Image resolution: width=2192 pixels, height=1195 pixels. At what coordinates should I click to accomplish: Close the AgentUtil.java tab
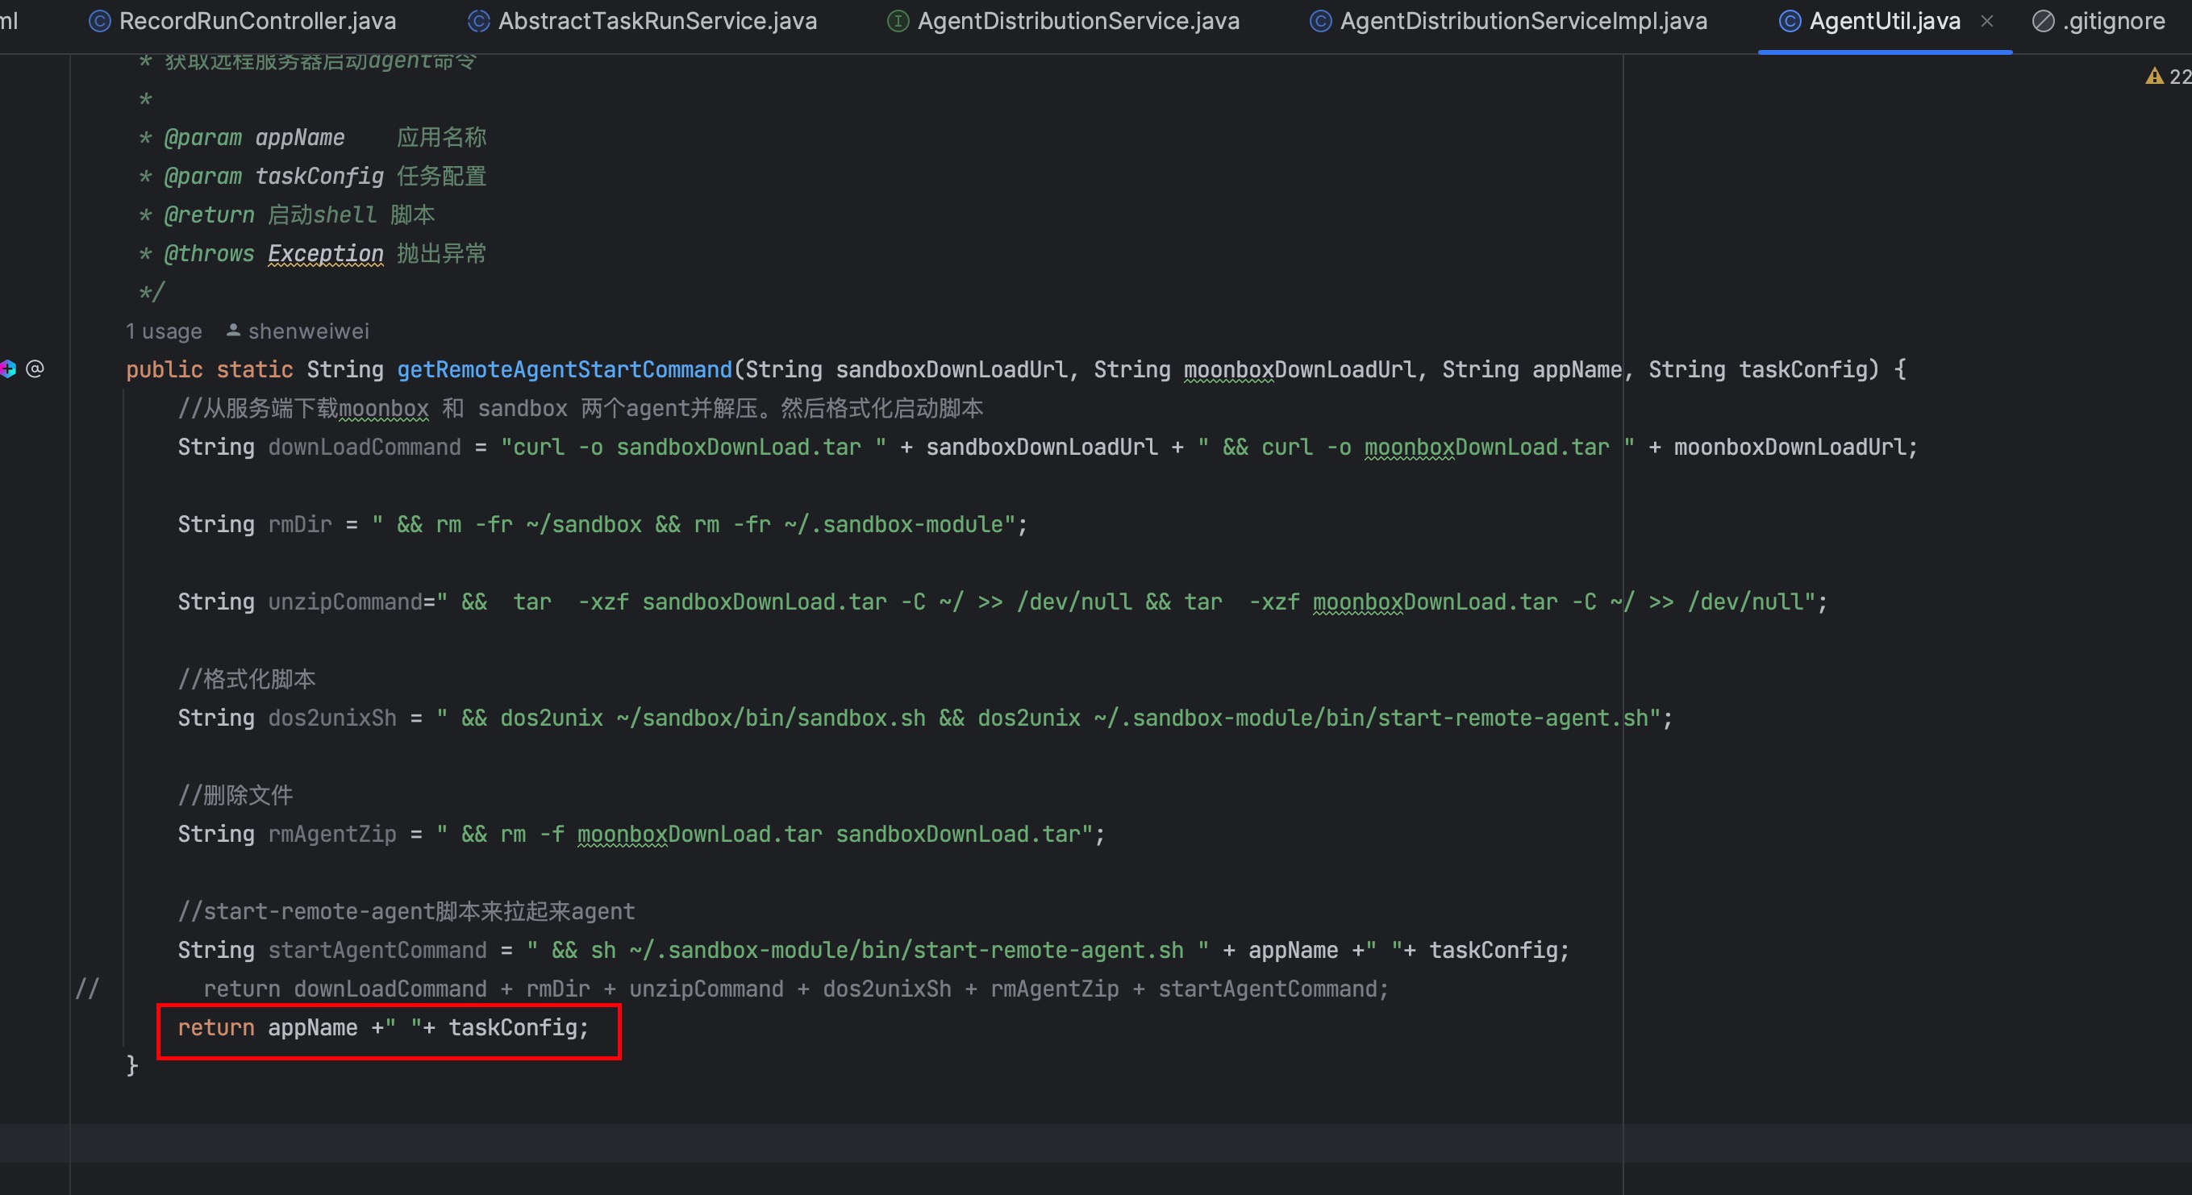[x=1987, y=21]
